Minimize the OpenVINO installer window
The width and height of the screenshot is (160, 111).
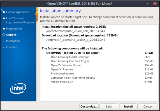[x=148, y=4]
